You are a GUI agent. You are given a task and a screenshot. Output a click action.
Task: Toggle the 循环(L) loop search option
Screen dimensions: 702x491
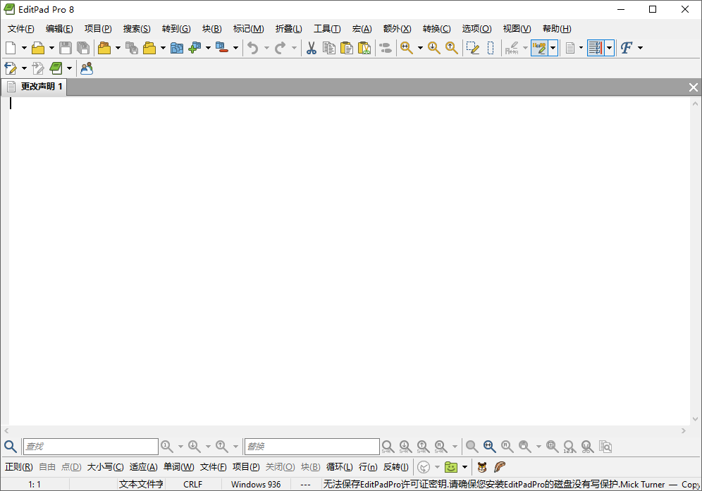coord(339,467)
